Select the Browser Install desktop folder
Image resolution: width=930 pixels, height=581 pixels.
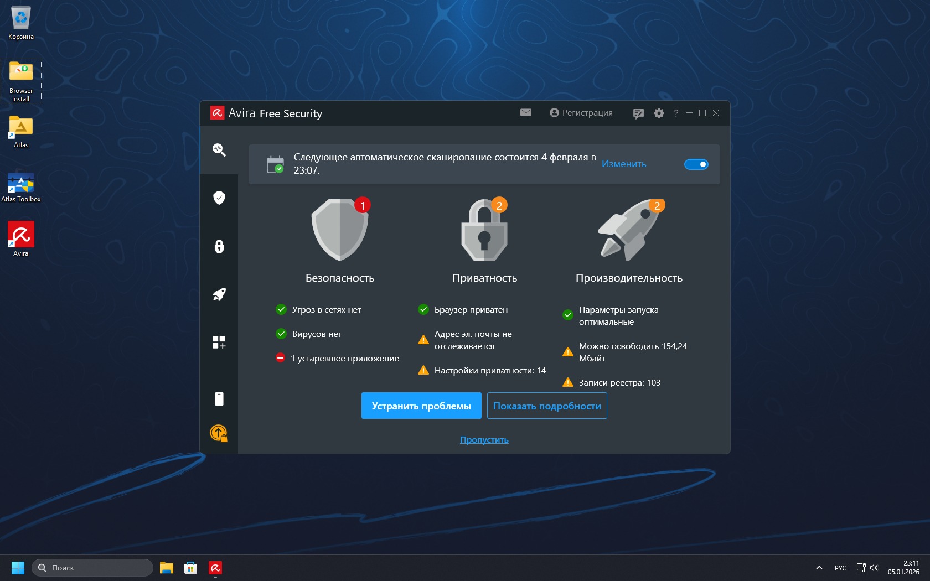click(21, 81)
